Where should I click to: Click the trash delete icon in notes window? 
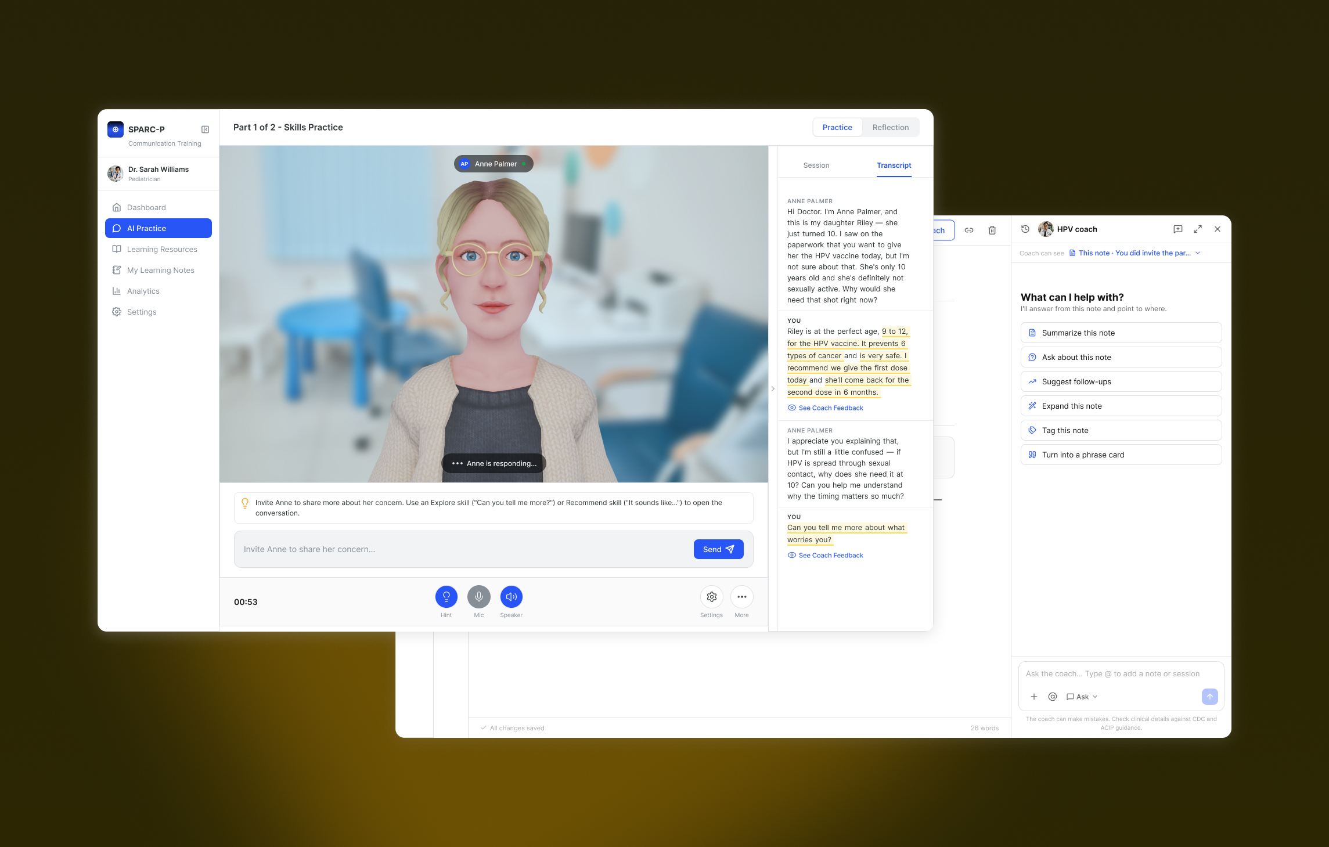click(992, 230)
